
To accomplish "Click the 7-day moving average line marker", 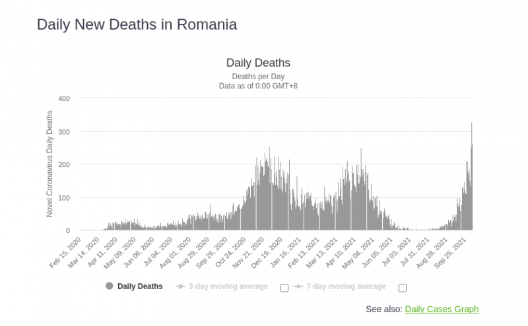I will click(298, 286).
